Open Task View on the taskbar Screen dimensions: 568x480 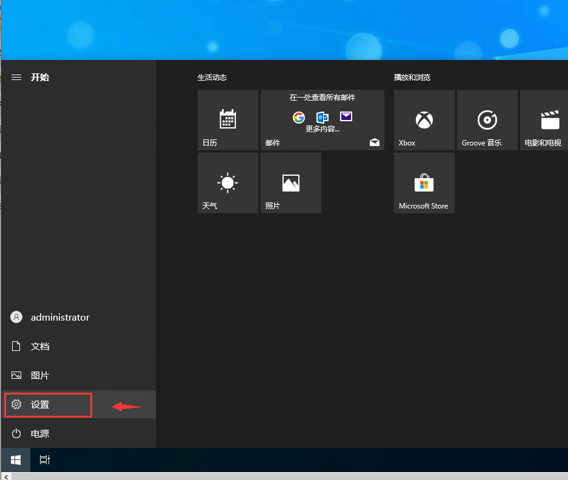44,460
